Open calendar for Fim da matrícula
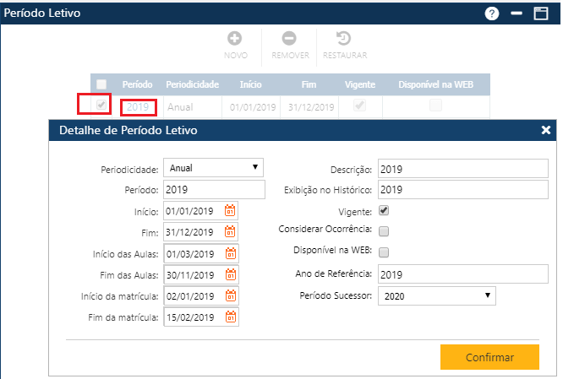 230,317
